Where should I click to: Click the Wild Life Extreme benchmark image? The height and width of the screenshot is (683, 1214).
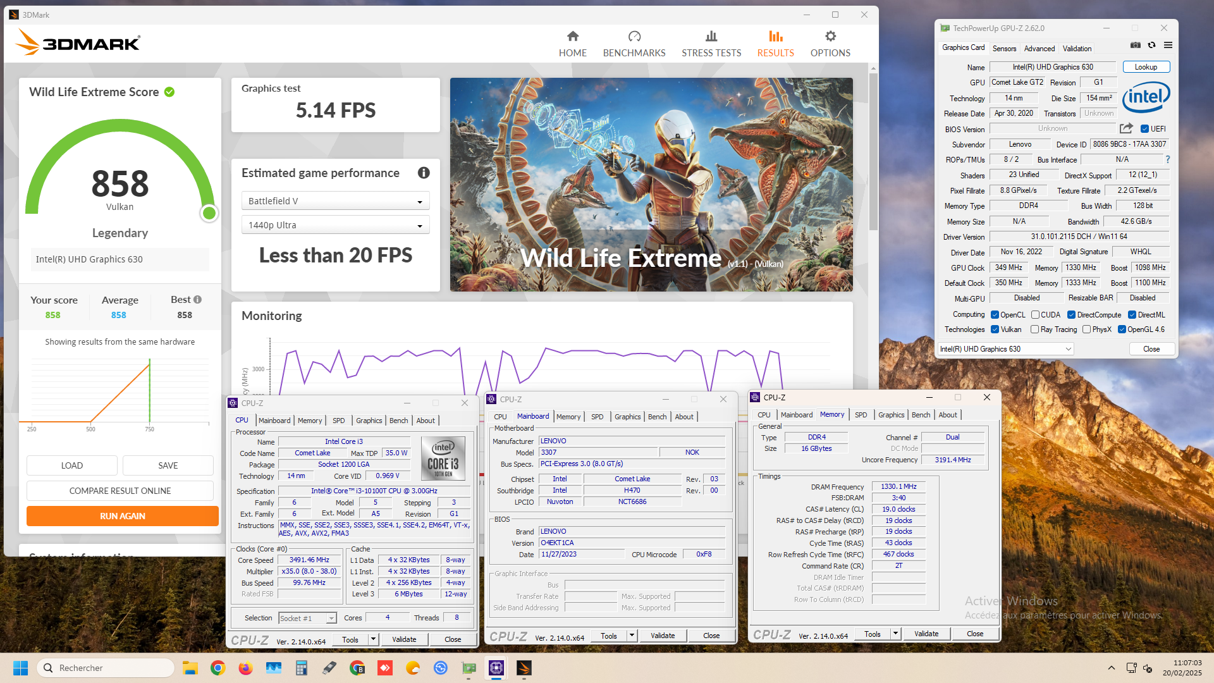[651, 185]
